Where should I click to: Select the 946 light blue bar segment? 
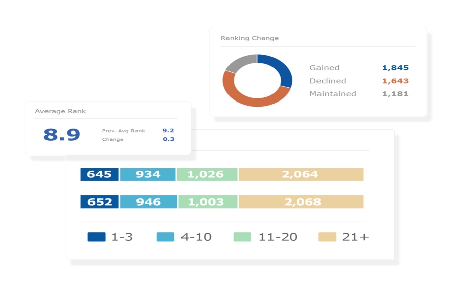tap(149, 201)
